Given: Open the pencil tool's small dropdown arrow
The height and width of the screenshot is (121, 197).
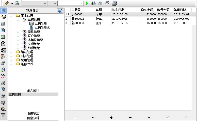Looking at the screenshot, I should [x=12, y=4].
